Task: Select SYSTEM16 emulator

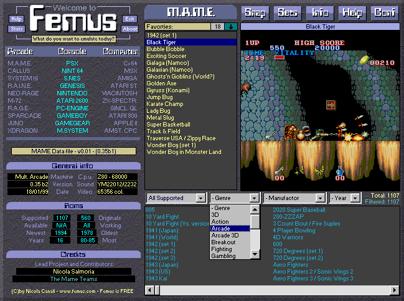Action: pos(23,79)
